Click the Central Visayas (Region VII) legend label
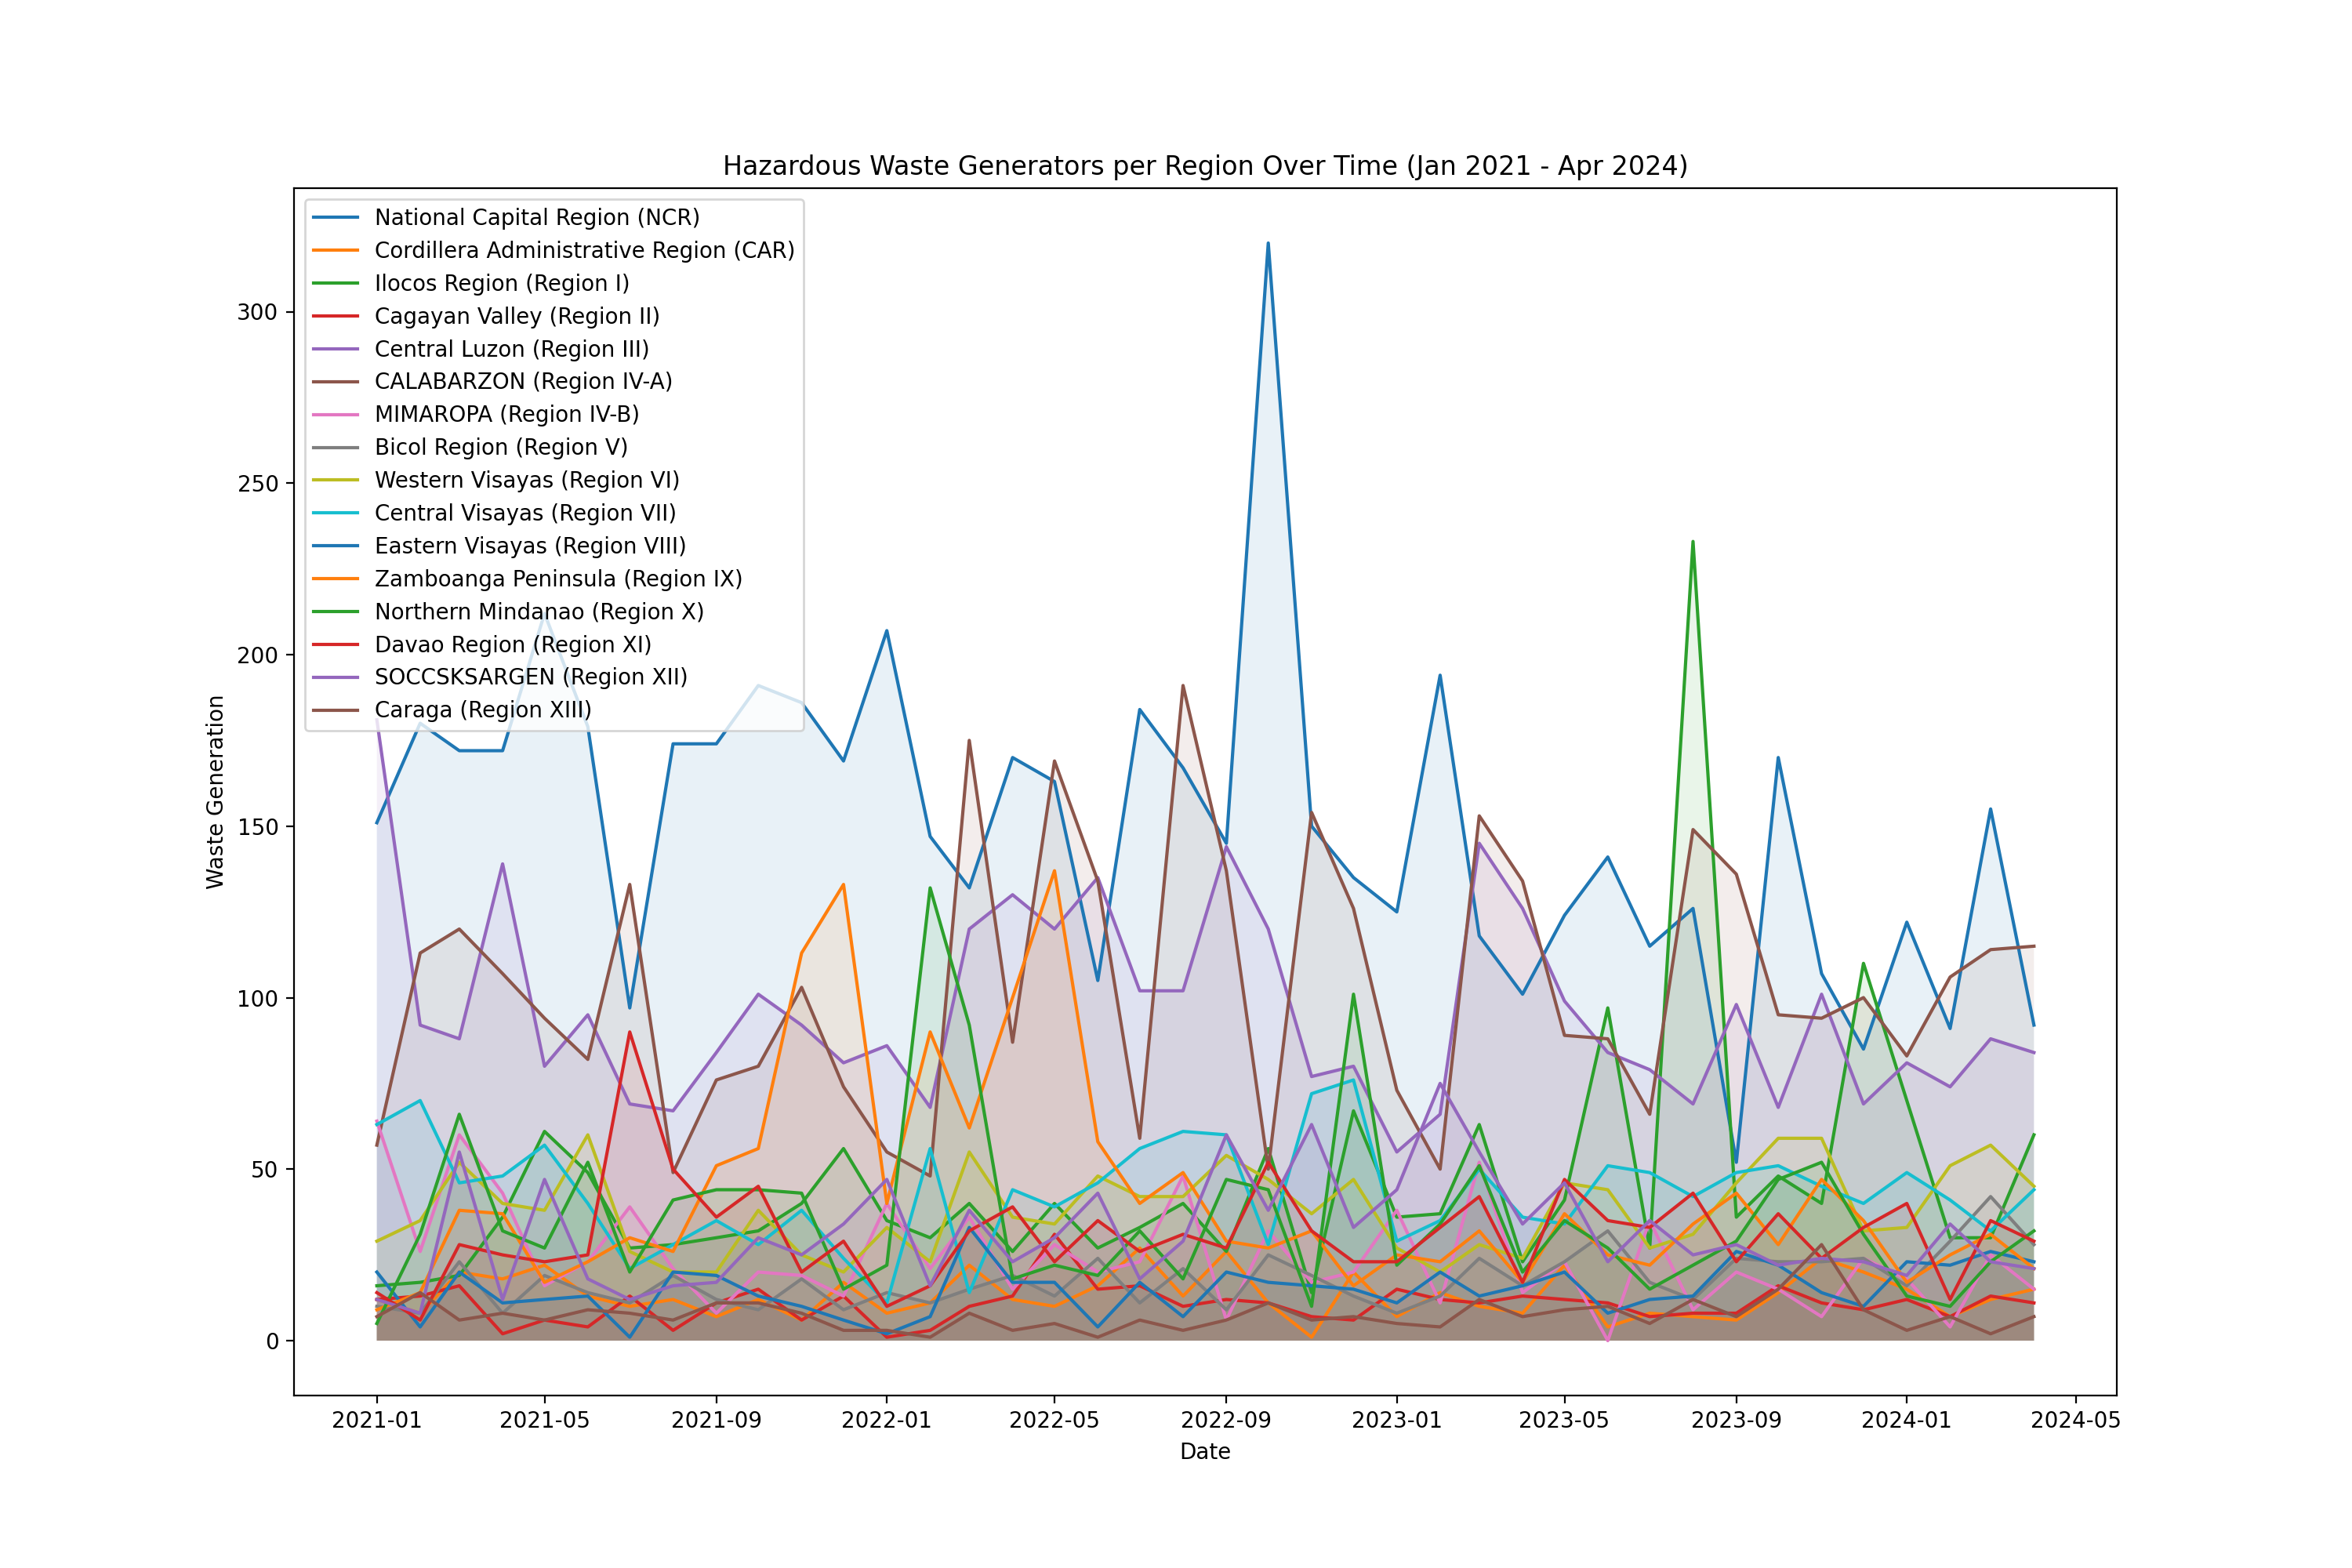 click(x=525, y=513)
